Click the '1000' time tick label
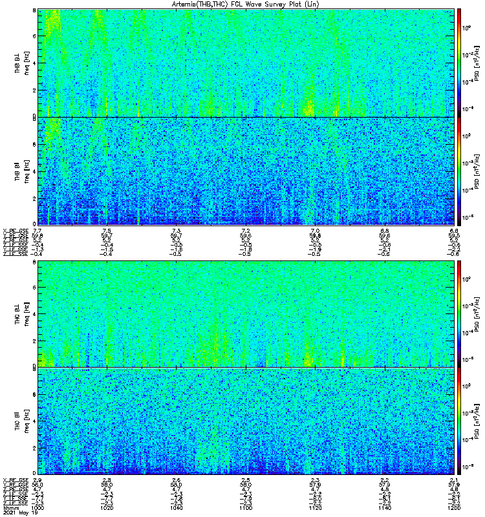Screen dimensions: 485x517 (x=38, y=508)
